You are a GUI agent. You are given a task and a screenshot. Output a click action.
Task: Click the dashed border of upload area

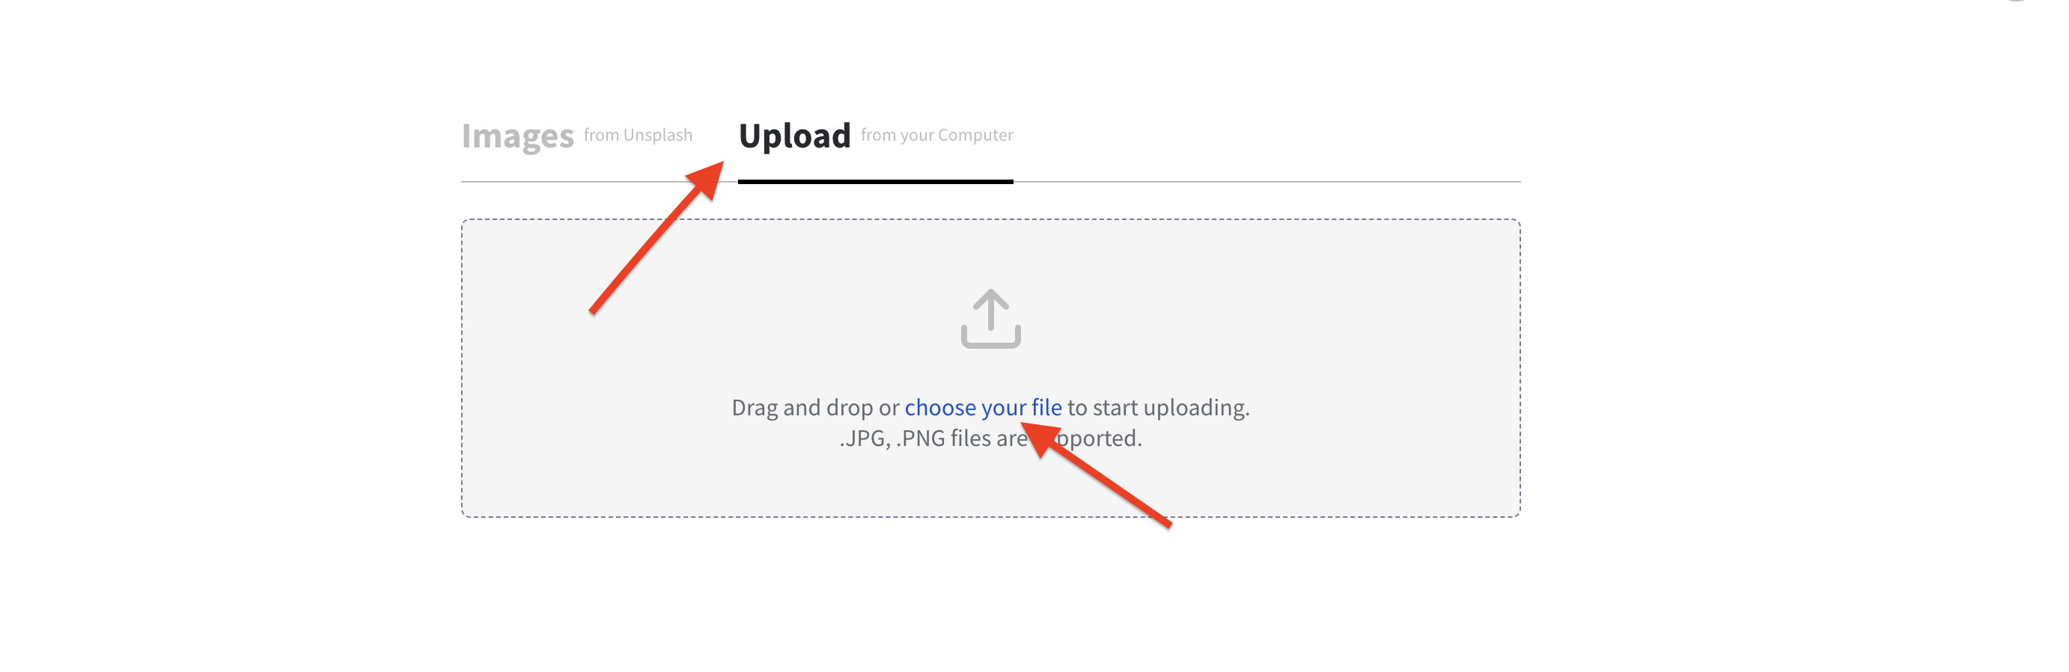coord(990,219)
